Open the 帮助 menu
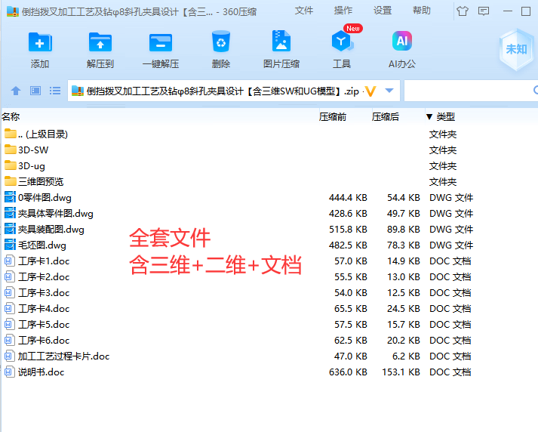This screenshot has width=538, height=432. (422, 11)
